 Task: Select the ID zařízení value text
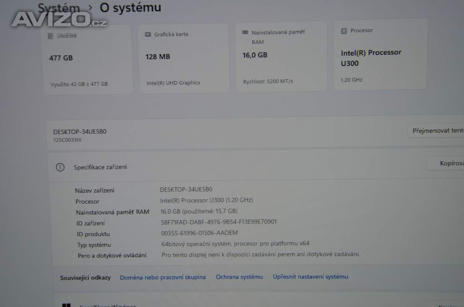[219, 222]
